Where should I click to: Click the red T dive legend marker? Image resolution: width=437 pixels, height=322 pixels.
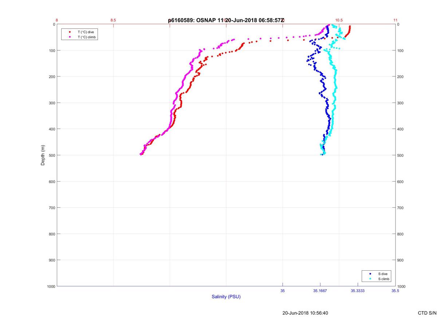tap(70, 32)
